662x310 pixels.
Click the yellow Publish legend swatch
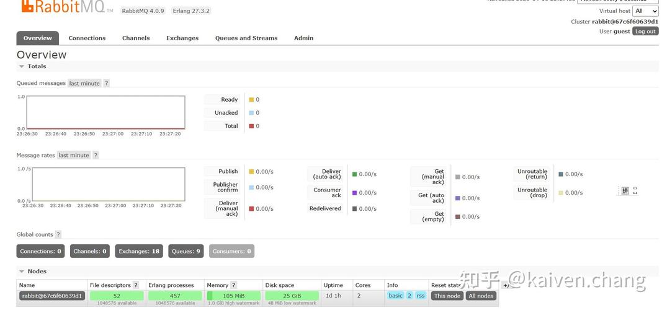(x=252, y=172)
